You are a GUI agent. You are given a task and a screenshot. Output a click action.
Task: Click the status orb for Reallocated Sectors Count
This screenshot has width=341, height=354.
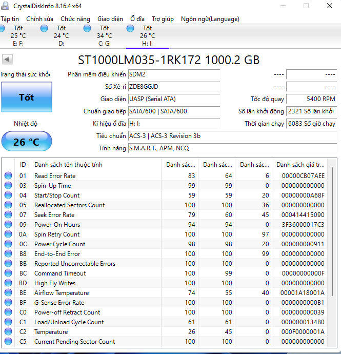(x=8, y=205)
